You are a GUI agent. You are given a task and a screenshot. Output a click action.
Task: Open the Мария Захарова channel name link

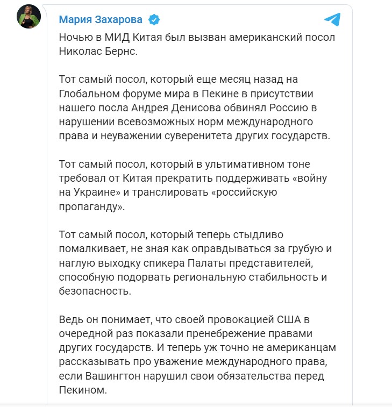tap(101, 20)
